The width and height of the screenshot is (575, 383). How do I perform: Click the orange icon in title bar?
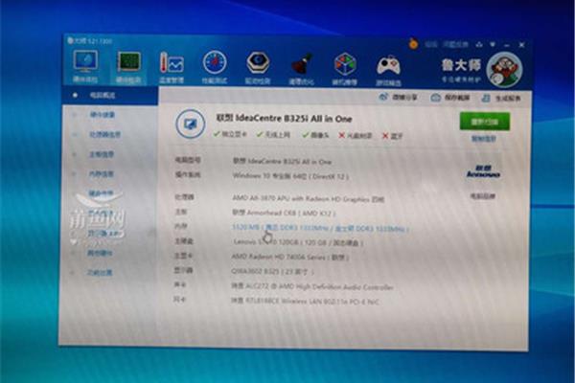[413, 44]
